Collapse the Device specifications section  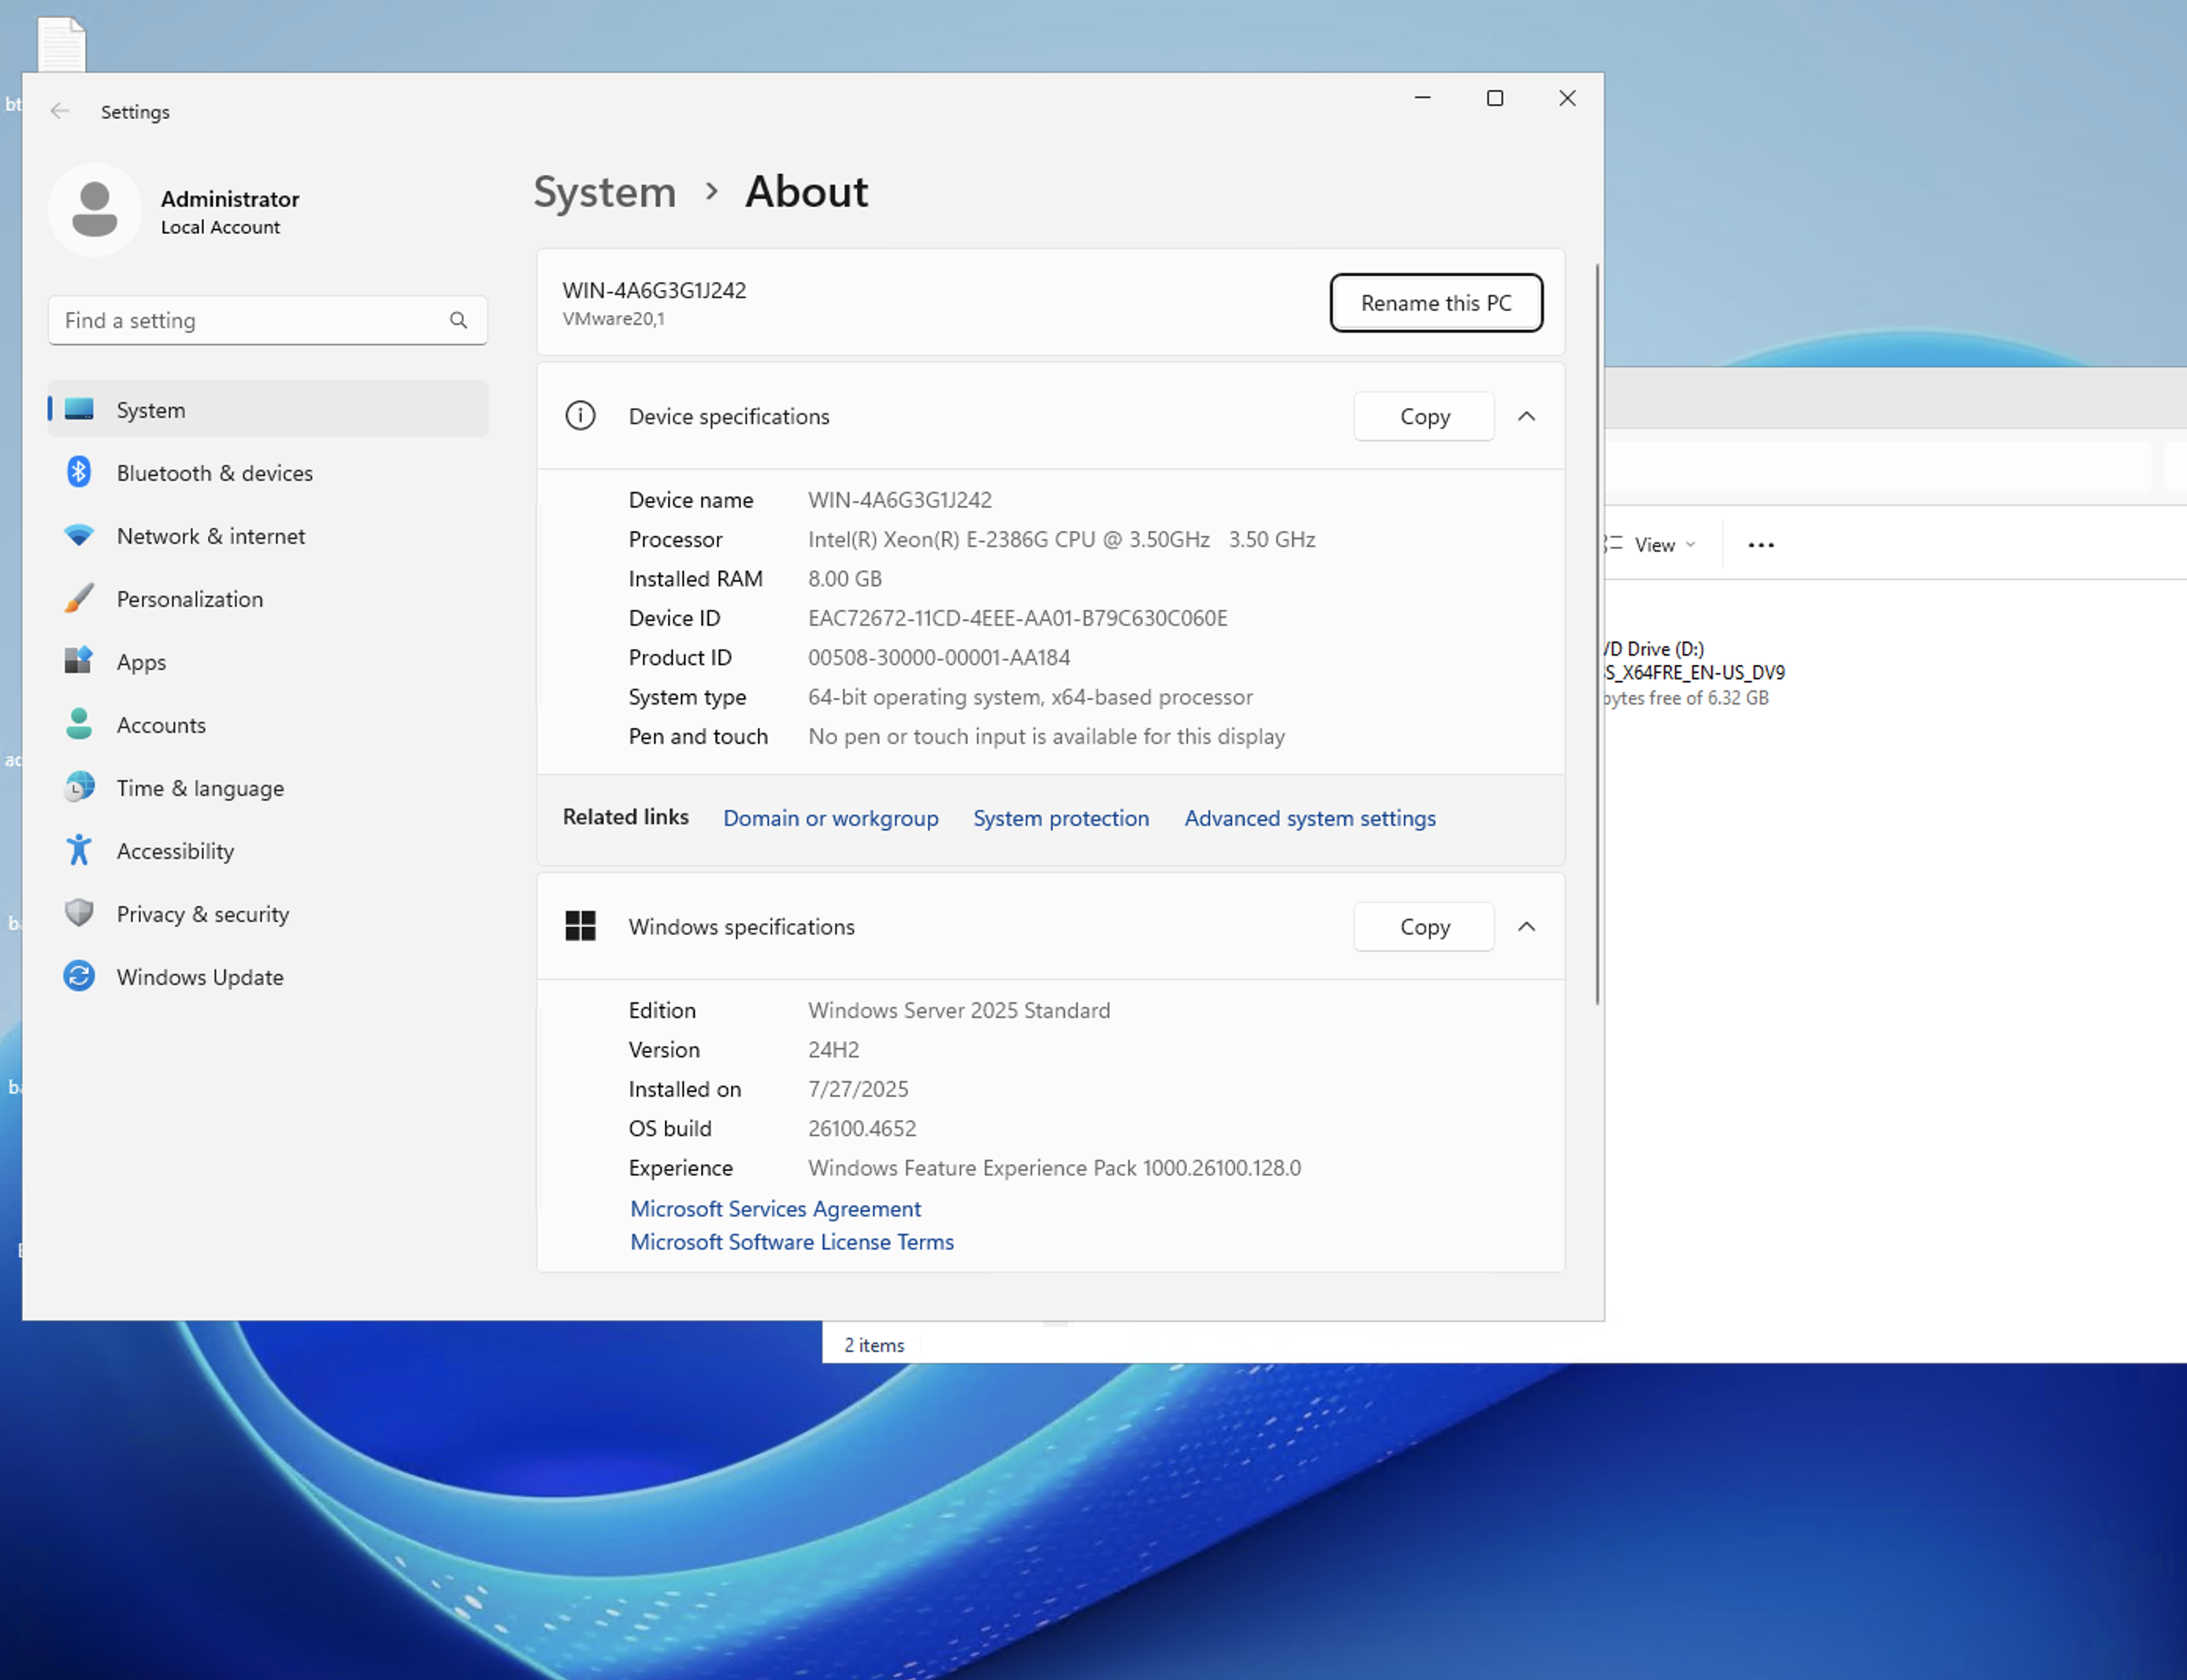point(1526,416)
